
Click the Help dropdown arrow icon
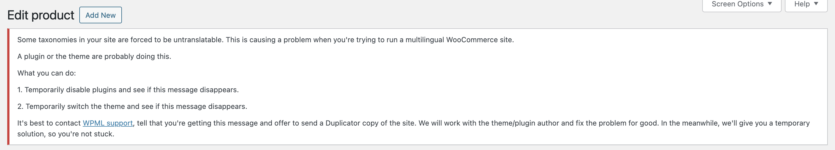point(816,4)
